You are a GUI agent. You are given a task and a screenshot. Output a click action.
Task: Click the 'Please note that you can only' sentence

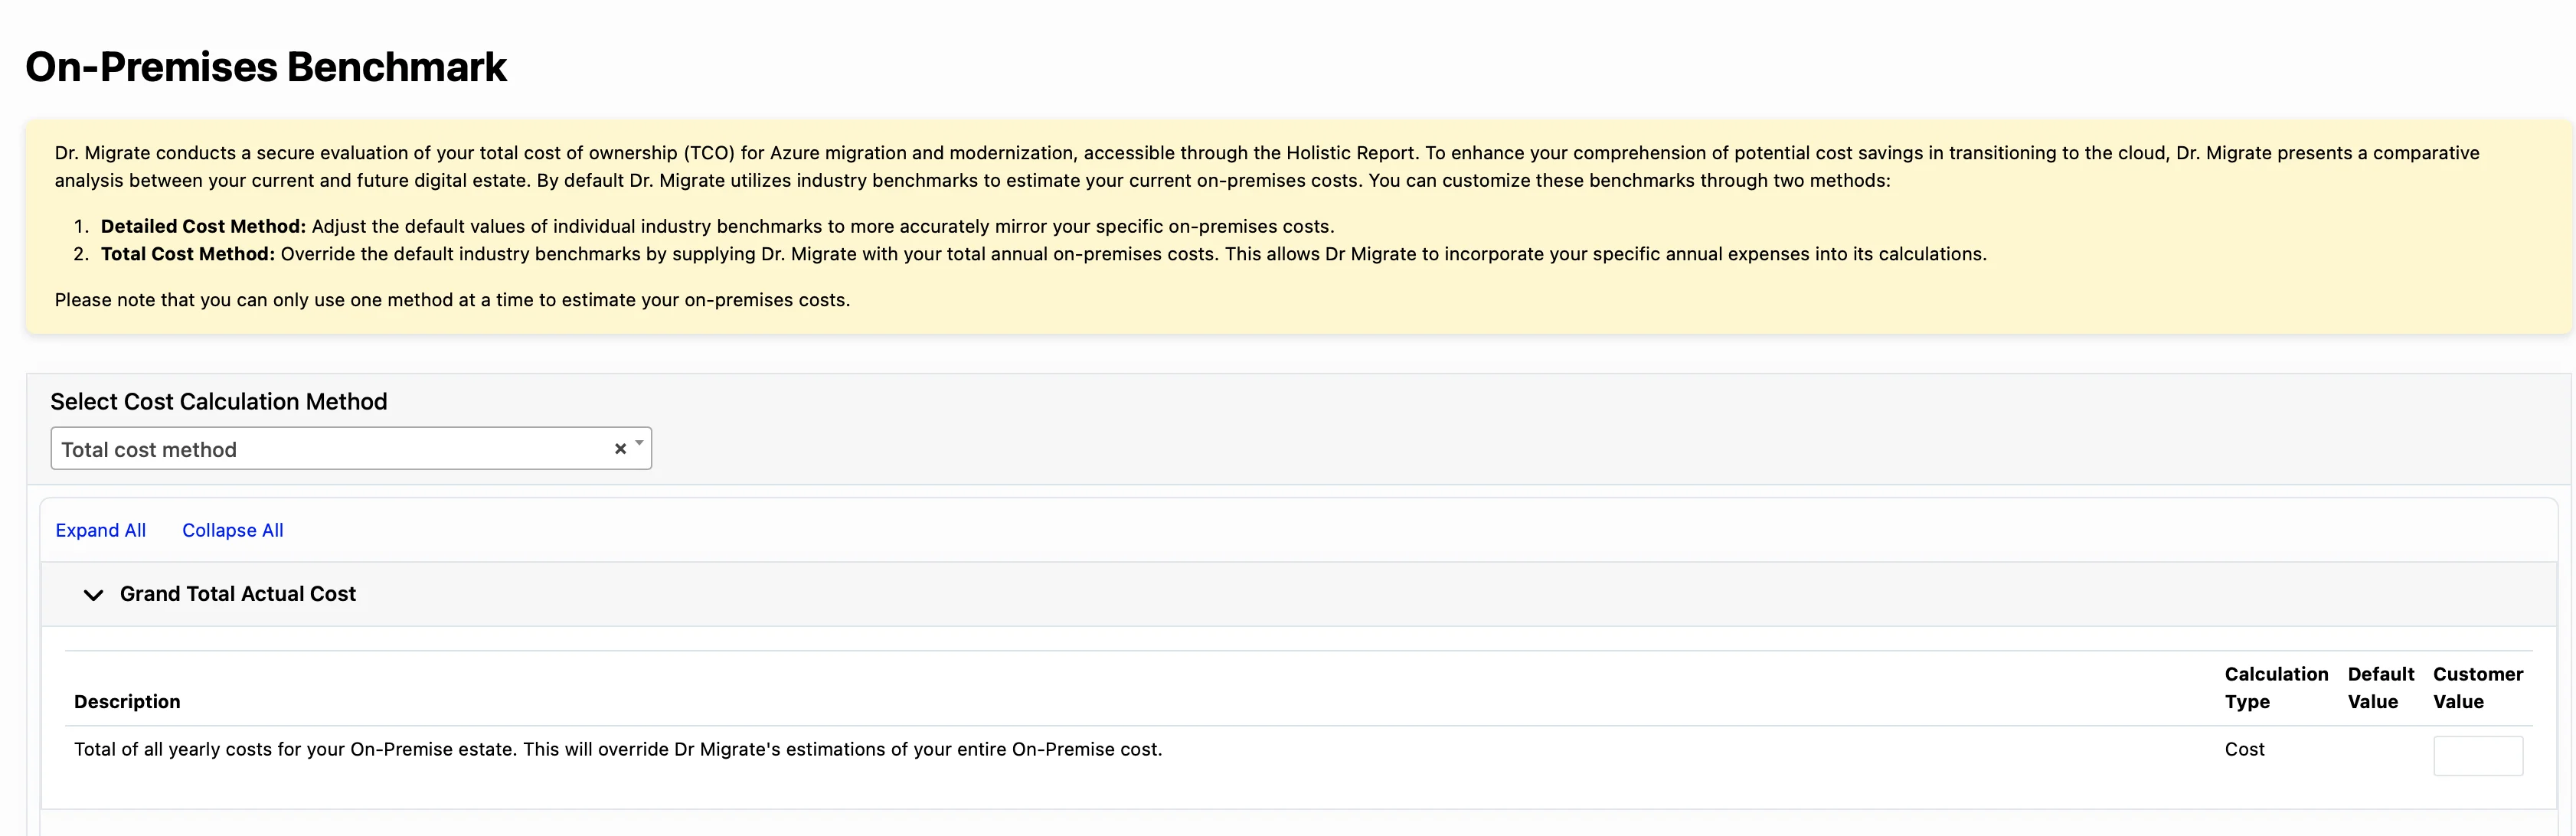(452, 300)
